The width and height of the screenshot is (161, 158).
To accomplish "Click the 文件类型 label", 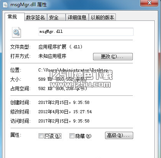I will tap(20, 47).
